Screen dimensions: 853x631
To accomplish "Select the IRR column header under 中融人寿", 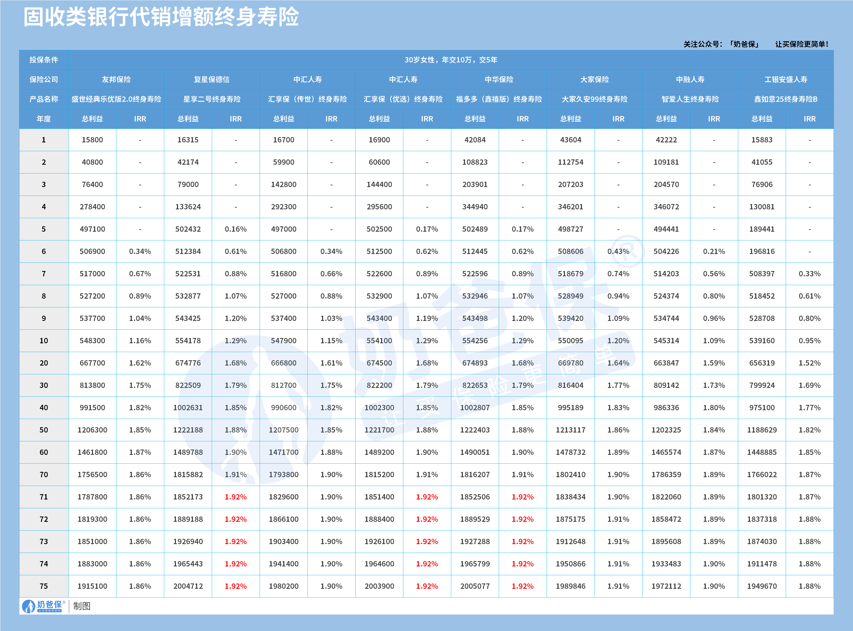I will [x=714, y=119].
